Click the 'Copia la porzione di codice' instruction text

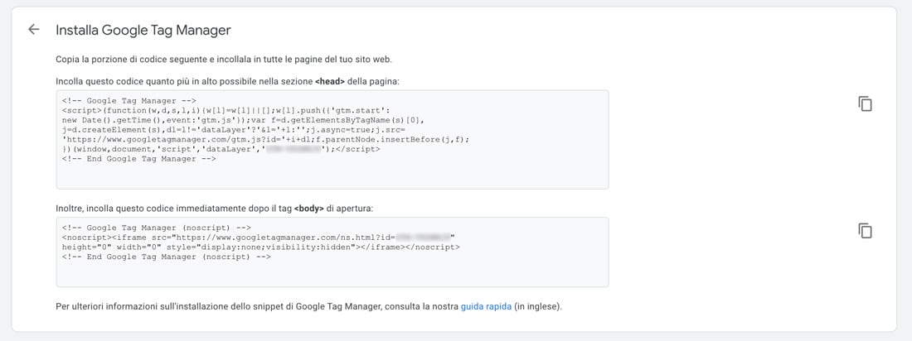[224, 60]
